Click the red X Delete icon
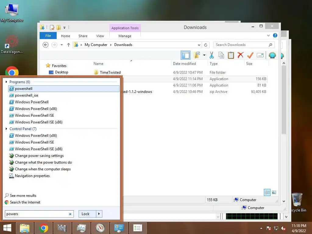Screen dimensions: 312x234 [x=240, y=55]
